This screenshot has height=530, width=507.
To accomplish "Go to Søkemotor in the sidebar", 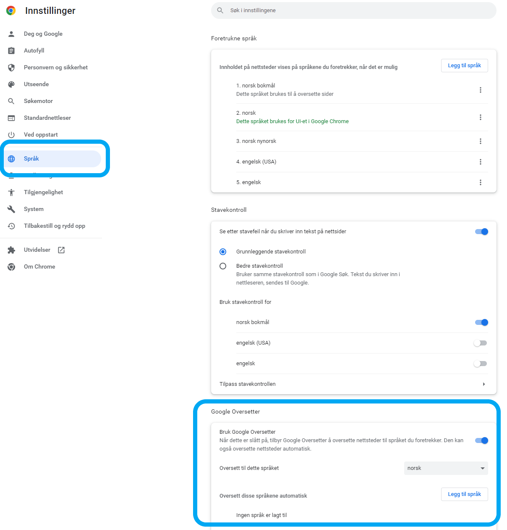I will tap(38, 101).
